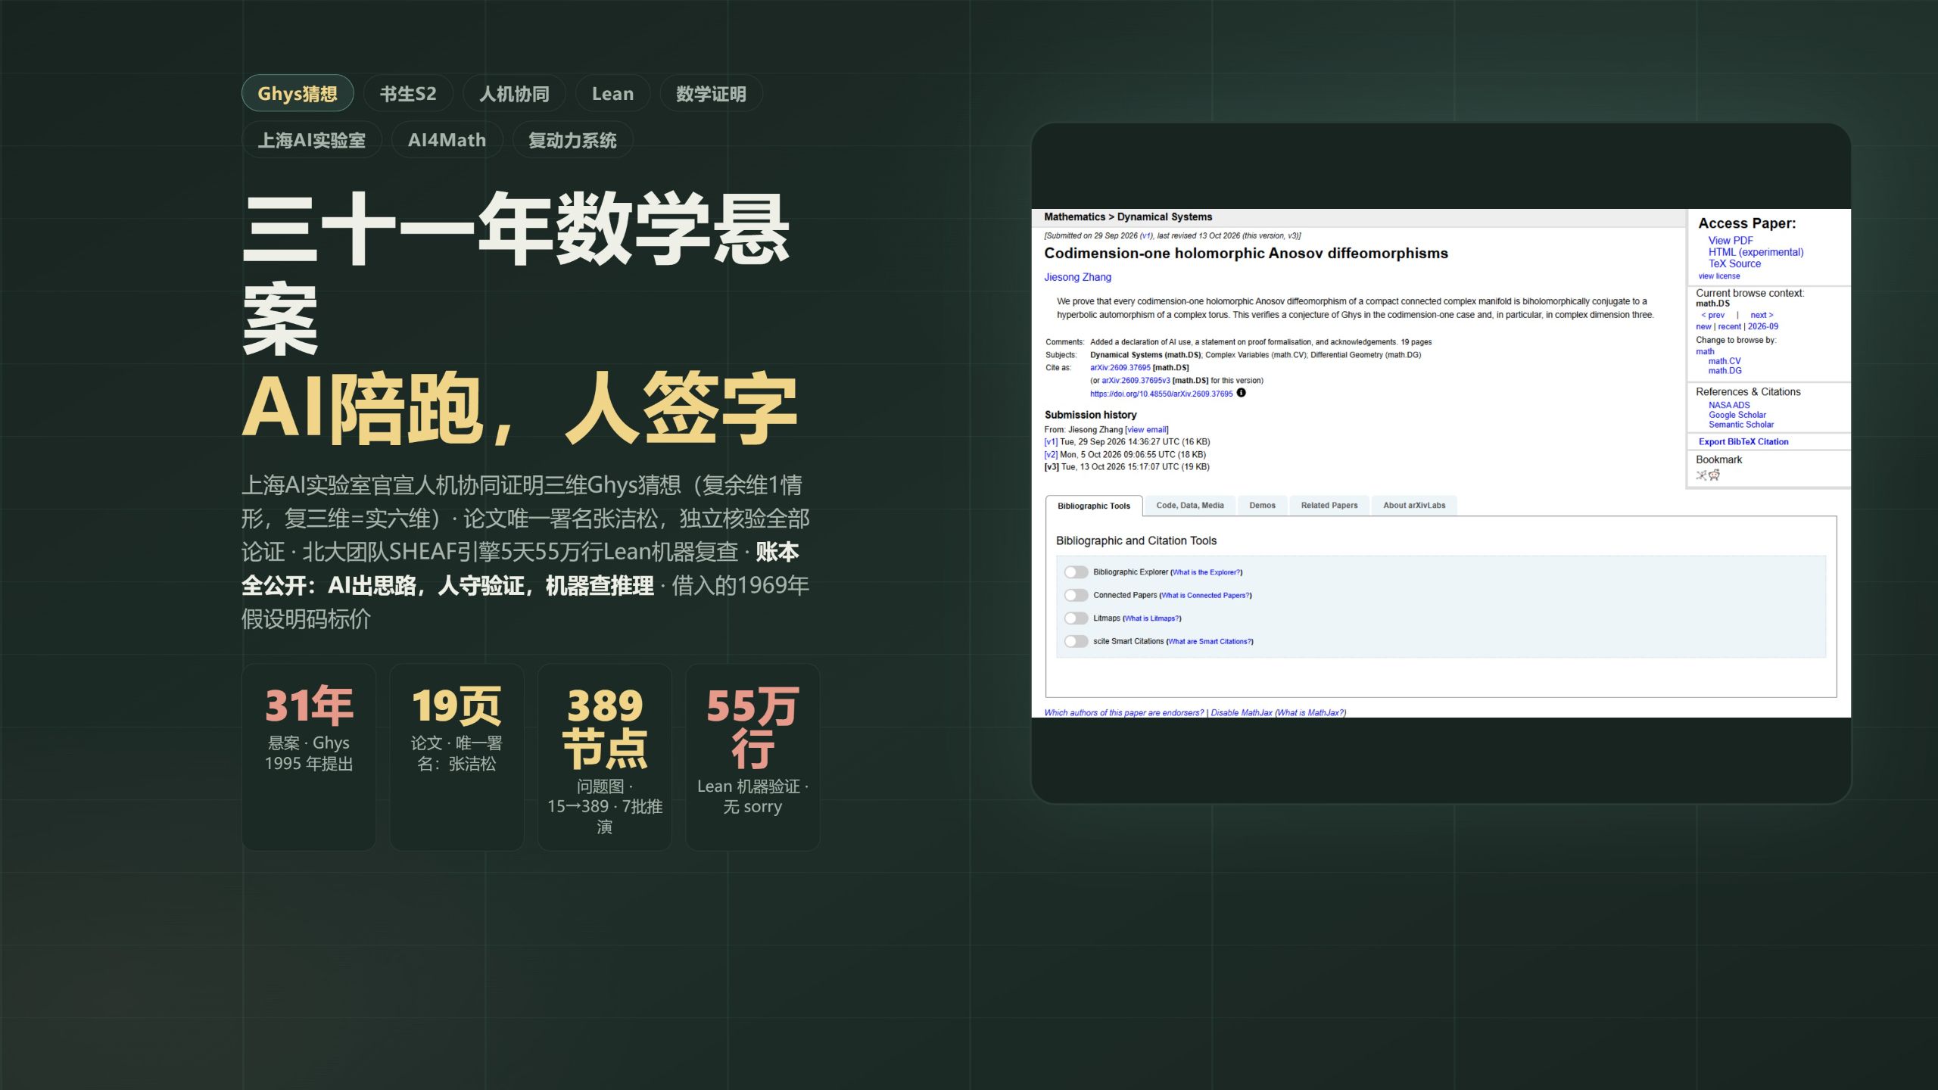Click the arXiv:2609.37695 cite link
1938x1090 pixels.
[1120, 368]
